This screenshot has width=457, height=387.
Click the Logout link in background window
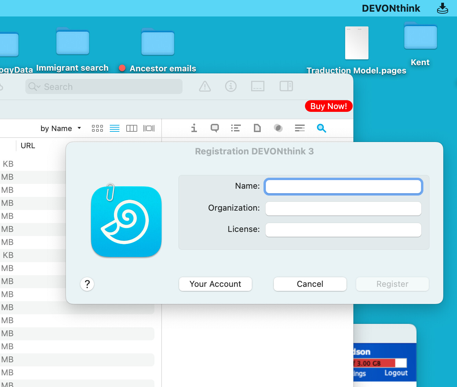396,373
